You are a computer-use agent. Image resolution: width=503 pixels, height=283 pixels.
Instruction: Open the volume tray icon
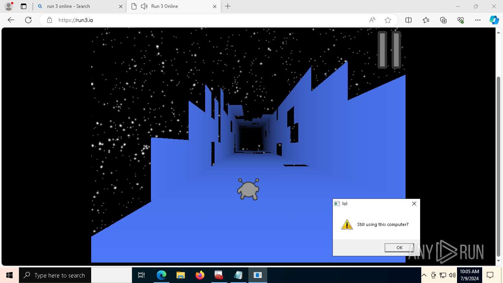pyautogui.click(x=452, y=275)
